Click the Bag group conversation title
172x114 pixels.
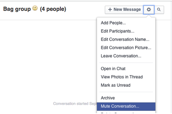point(17,9)
